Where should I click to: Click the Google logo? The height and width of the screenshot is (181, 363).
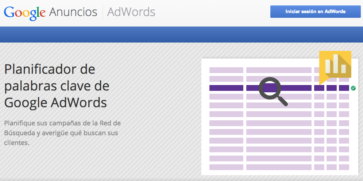click(25, 13)
